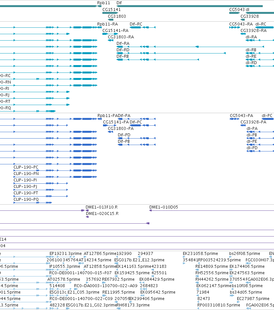Open the dl-RA transcript label
The height and width of the screenshot is (310, 274).
click(x=251, y=37)
